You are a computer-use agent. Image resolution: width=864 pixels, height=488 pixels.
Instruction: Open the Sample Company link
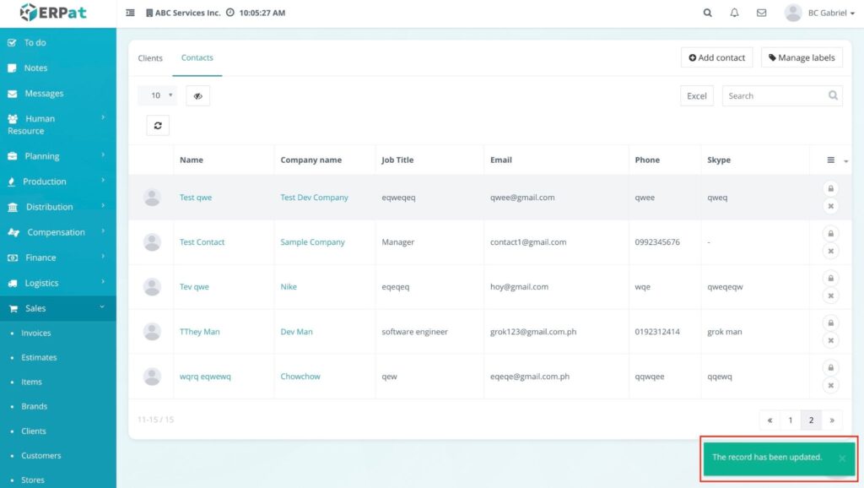[312, 242]
